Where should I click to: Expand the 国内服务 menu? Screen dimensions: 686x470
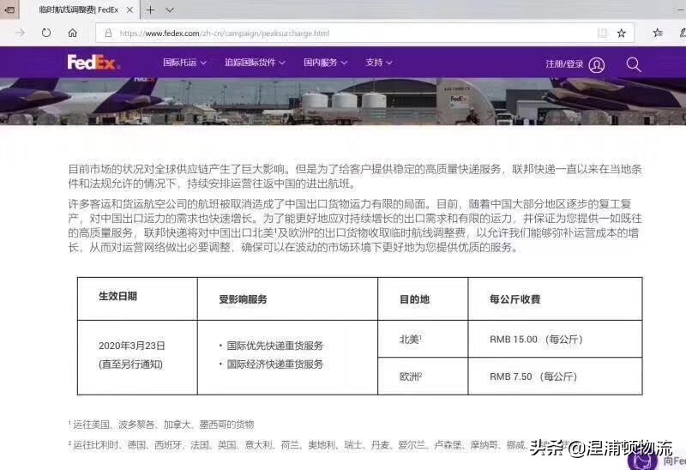(326, 63)
